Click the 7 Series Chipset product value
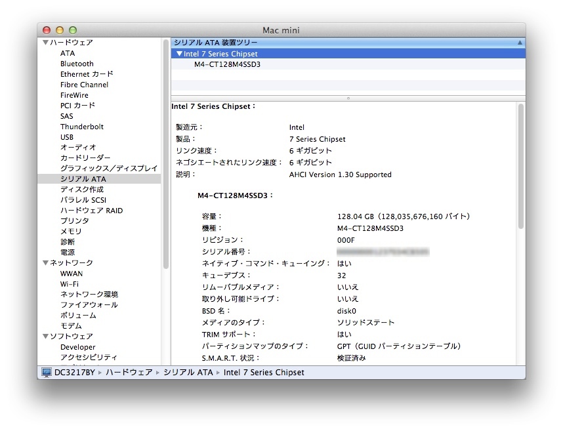The image size is (563, 431). [318, 139]
